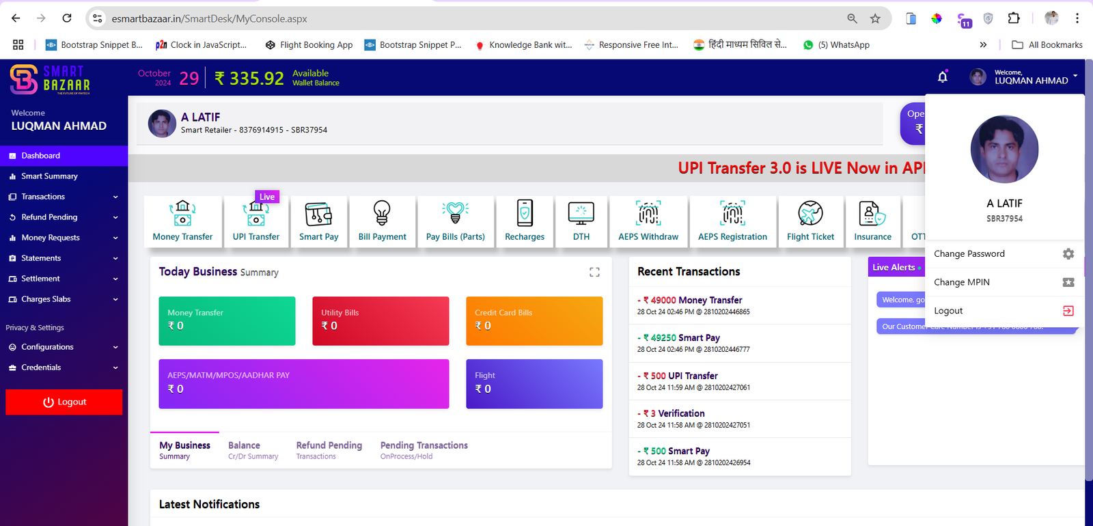Select the UPI Transfer service icon

coord(255,214)
